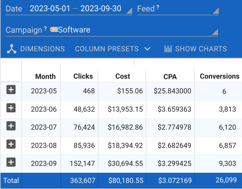Click the Month column header
The image size is (242, 189).
click(45, 77)
